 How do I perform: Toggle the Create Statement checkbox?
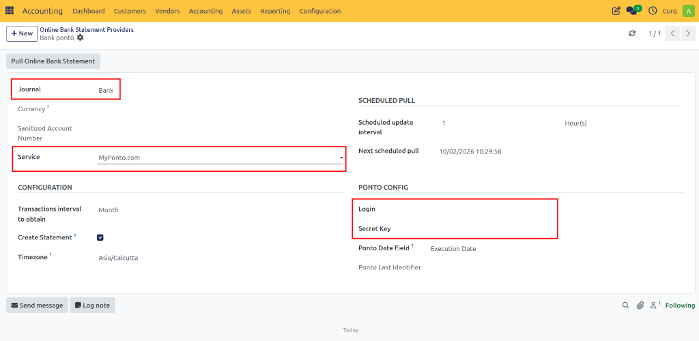pos(100,238)
